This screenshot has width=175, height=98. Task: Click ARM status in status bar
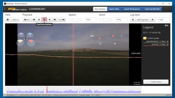[97, 95]
